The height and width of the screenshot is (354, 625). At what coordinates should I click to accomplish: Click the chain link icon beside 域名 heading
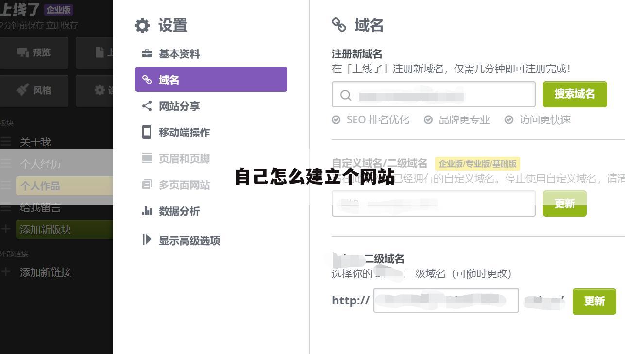tap(340, 25)
